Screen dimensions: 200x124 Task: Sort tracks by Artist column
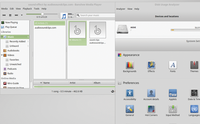[x=81, y=83]
